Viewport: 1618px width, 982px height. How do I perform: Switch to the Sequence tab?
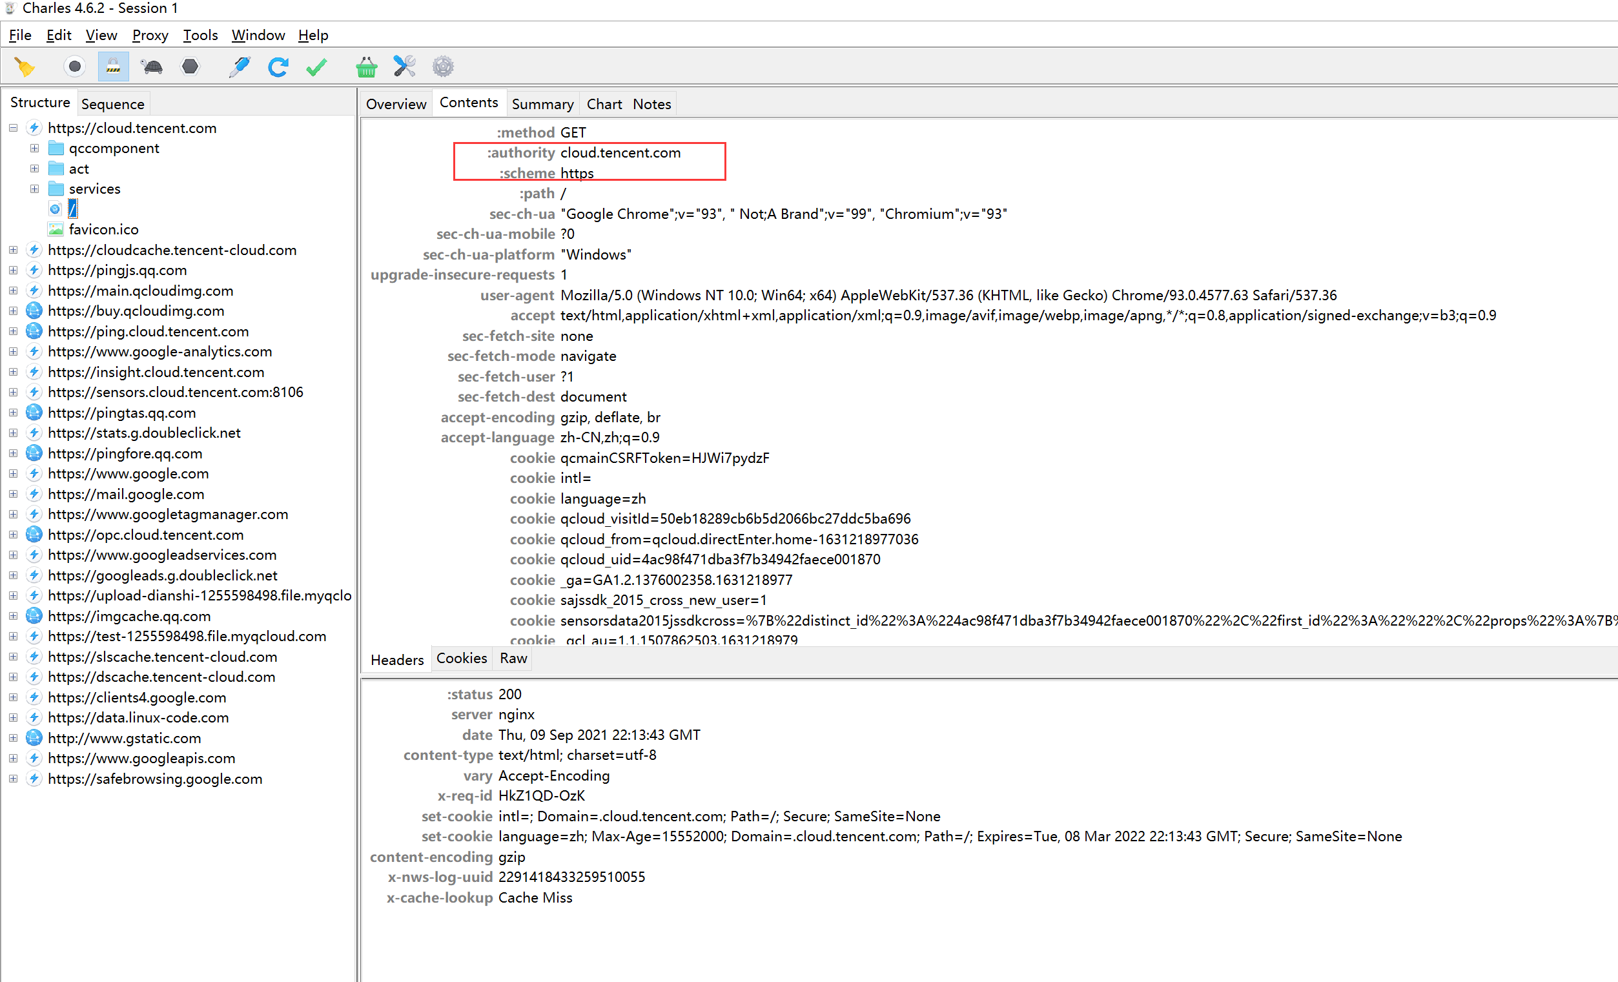click(113, 104)
